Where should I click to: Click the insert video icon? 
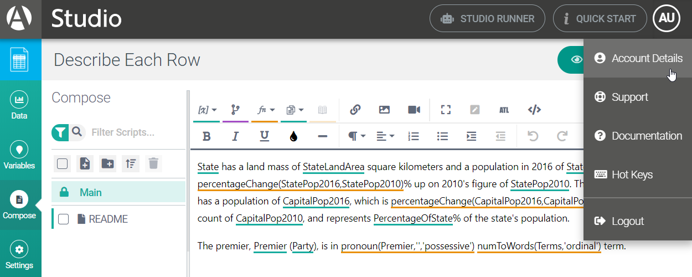coord(414,110)
